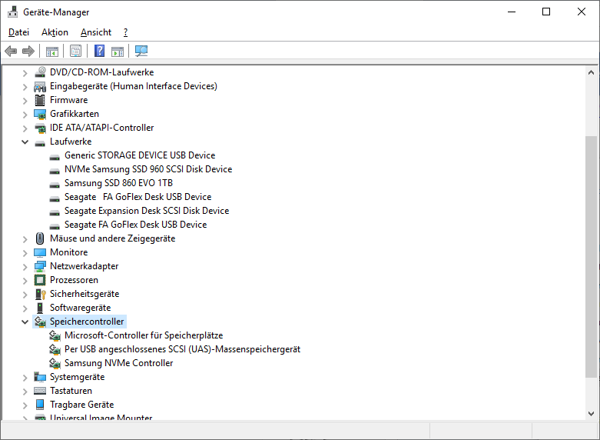This screenshot has width=600, height=440.
Task: Click the IDE ATA/ATAPI-Controller icon
Action: (40, 128)
